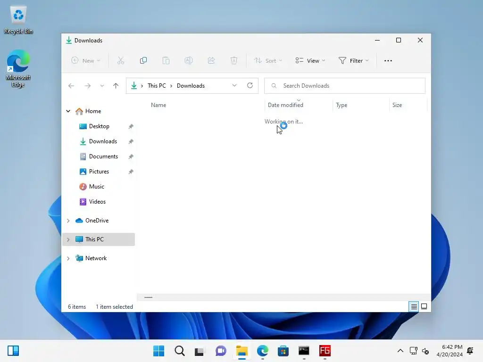Expand the This PC tree node
Image resolution: width=483 pixels, height=362 pixels.
68,239
